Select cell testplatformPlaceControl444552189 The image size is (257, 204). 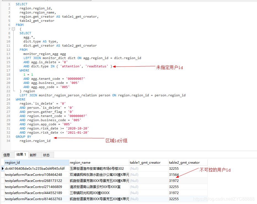pyautogui.click(x=37, y=193)
